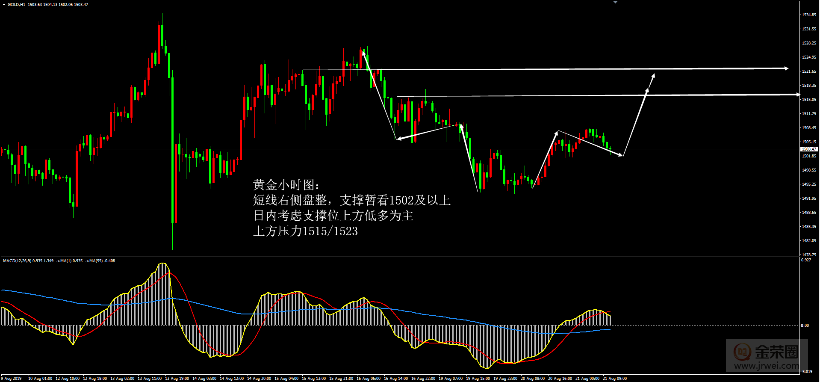
Task: Click time axis label 13 Aug 19:00
Action: click(x=177, y=379)
